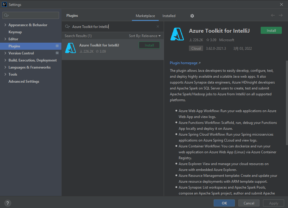Open the Sort By Relevance dropdown
Screen dimensions: 288x208
tap(145, 35)
